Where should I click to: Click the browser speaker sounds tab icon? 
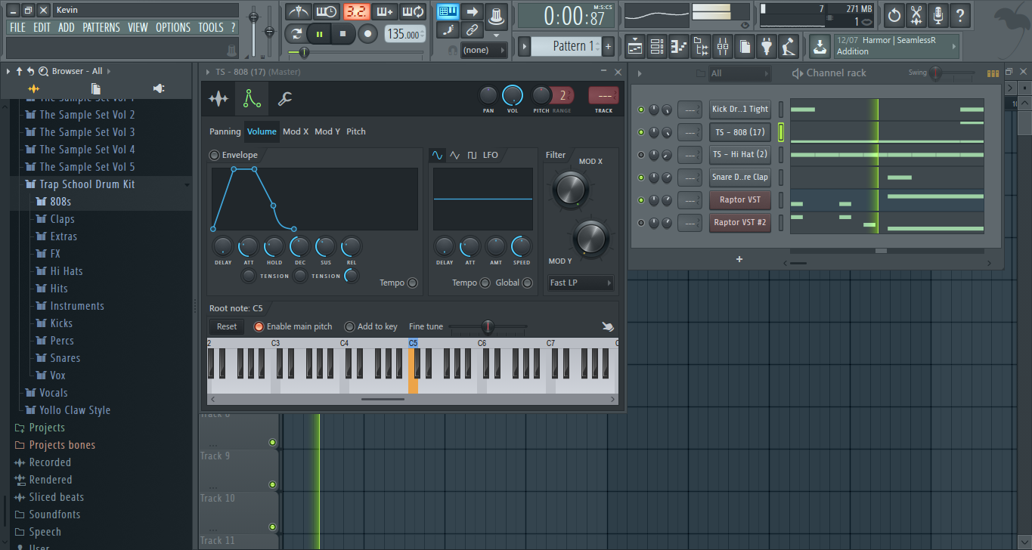tap(159, 88)
